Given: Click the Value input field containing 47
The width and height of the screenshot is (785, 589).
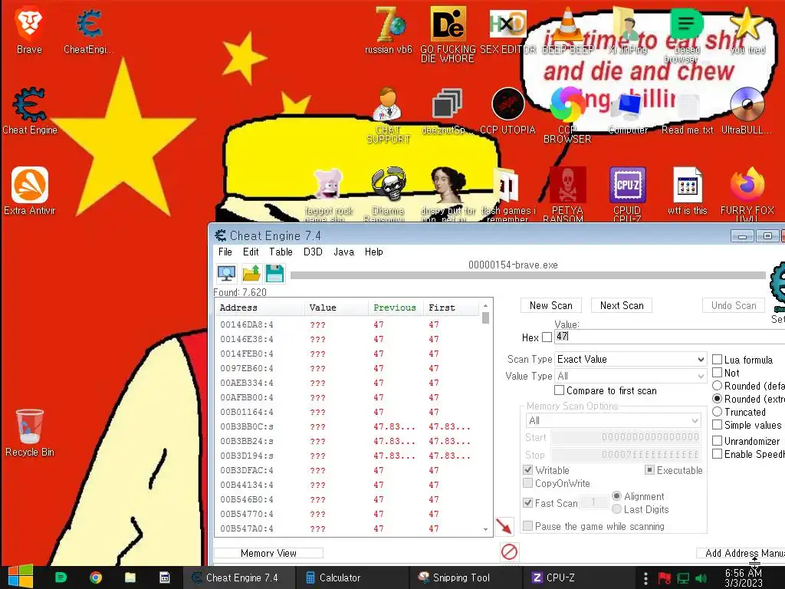Looking at the screenshot, I should click(x=670, y=337).
